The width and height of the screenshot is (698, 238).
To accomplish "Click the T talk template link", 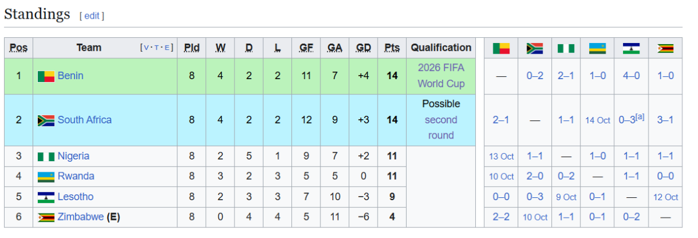I will (x=158, y=48).
